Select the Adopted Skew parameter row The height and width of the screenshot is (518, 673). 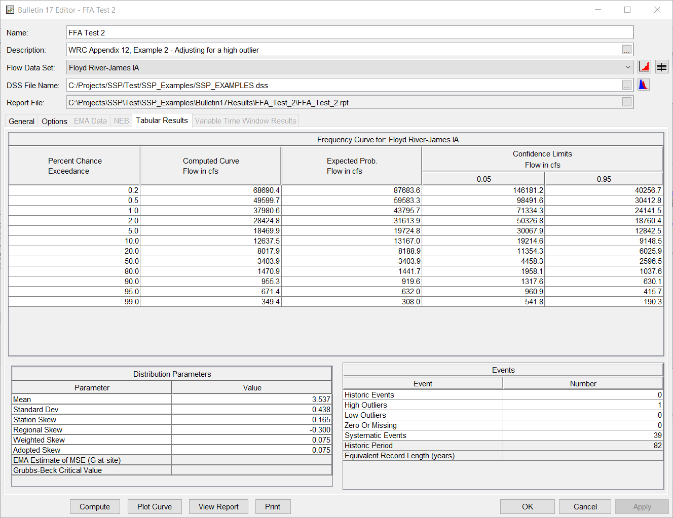[172, 450]
